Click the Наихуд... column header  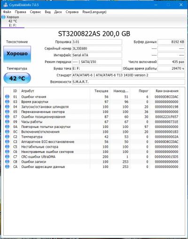(x=121, y=91)
